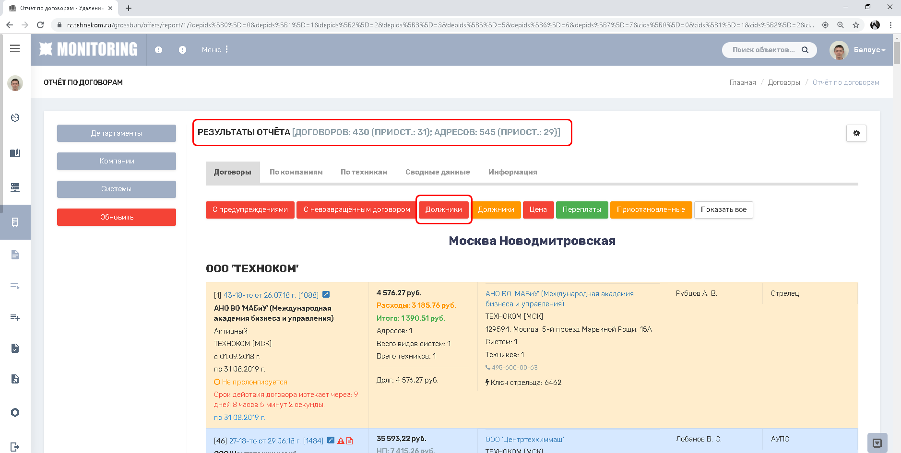Expand the Белоус user dropdown
Image resolution: width=901 pixels, height=453 pixels.
tap(869, 50)
